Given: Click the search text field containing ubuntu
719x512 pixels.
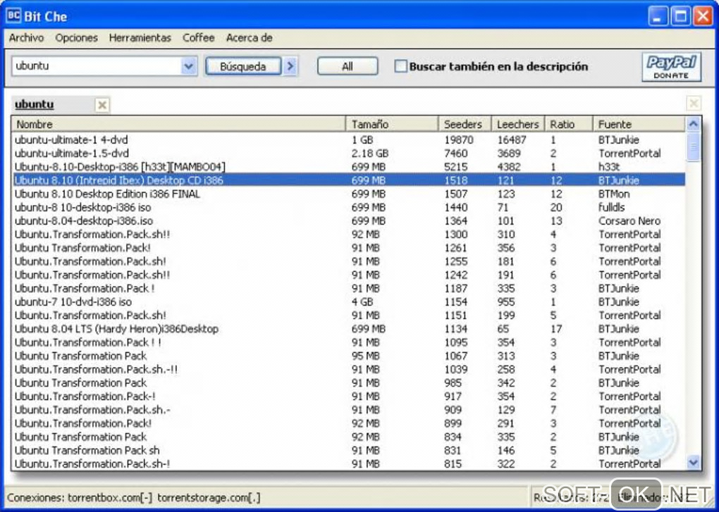Looking at the screenshot, I should coord(97,66).
